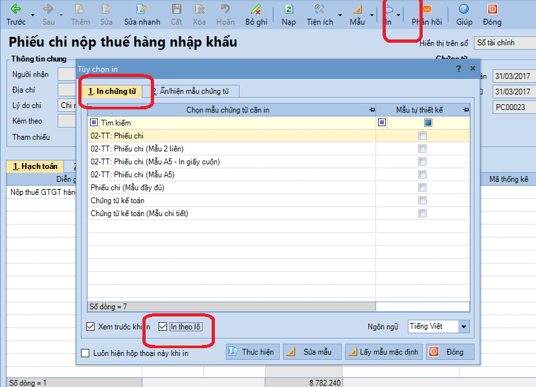Screen dimensions: 536x387
Task: Enable Luôn hiện hộp thoại này khi in
Action: pos(85,353)
